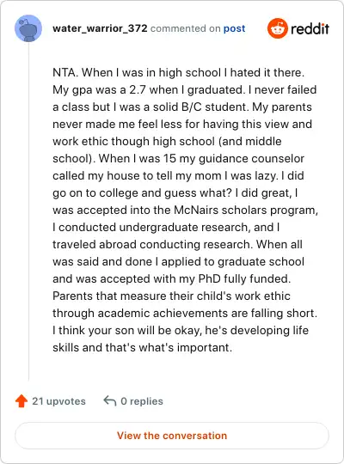Screen dimensions: 344x464
Task: Click the 'PhD fully funded' phrase
Action: [x=244, y=278]
